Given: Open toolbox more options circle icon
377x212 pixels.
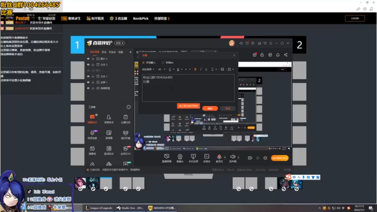Looking at the screenshot, I should pos(129,107).
